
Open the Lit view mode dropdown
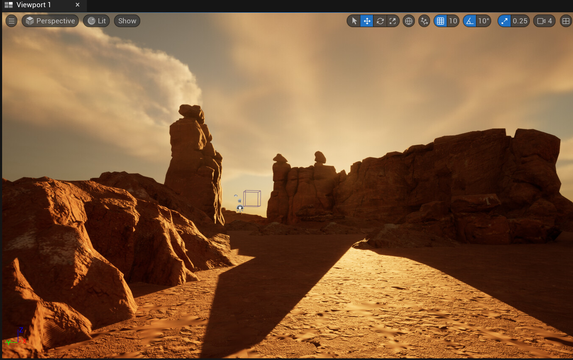pyautogui.click(x=96, y=20)
